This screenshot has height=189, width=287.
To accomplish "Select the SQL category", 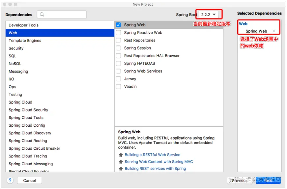I will point(60,56).
